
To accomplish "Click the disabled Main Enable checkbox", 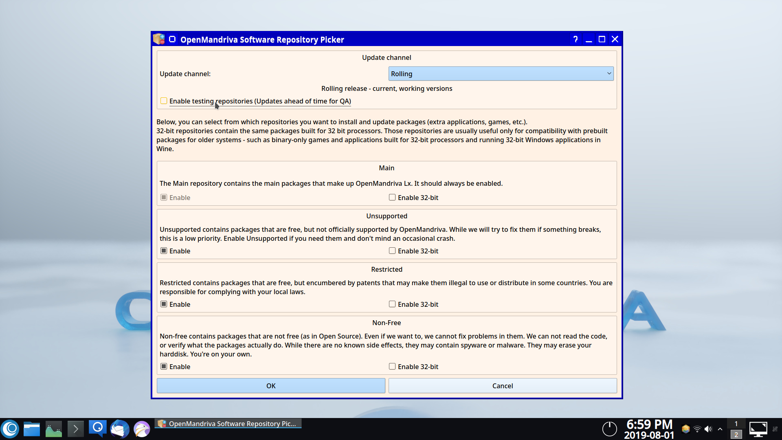I will (x=164, y=198).
